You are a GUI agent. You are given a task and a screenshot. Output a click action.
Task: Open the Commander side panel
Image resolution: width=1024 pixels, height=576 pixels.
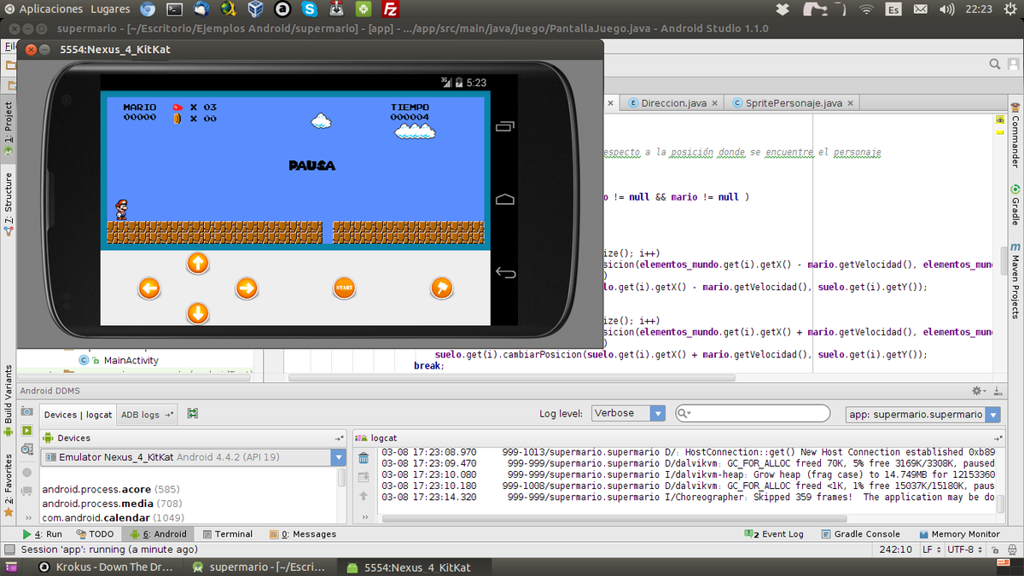coord(1015,137)
